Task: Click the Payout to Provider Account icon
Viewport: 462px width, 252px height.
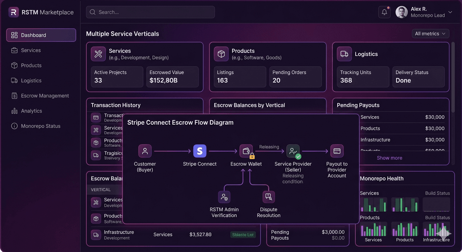Action: coord(337,151)
